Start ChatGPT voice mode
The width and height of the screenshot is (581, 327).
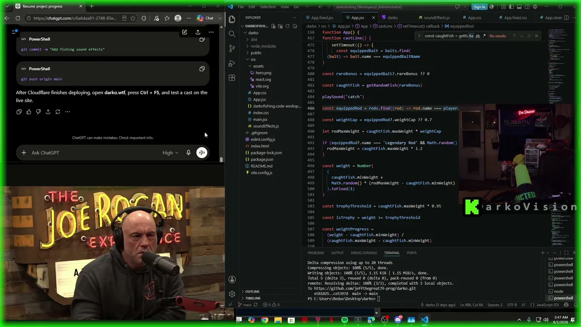click(x=202, y=153)
